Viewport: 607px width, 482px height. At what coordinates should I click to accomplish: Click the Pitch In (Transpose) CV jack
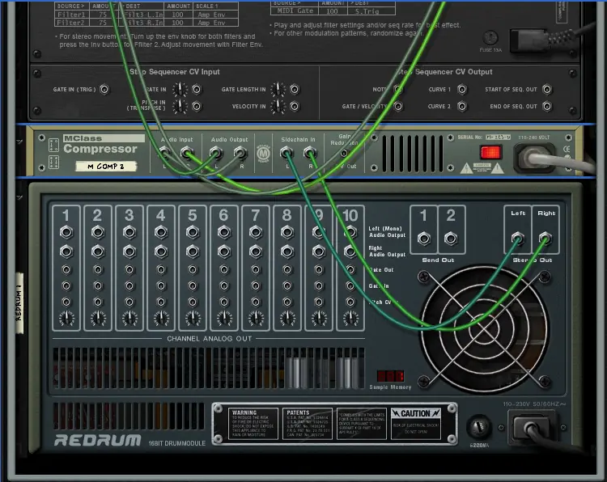coord(197,106)
